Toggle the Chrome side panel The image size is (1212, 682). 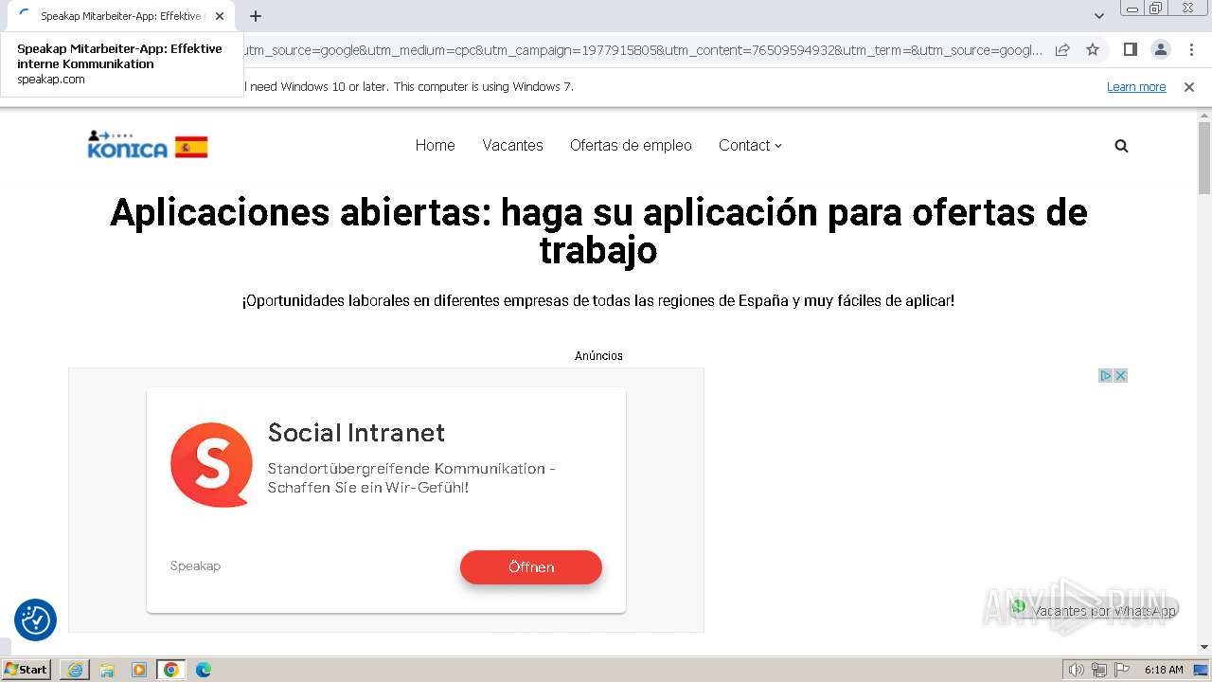(x=1130, y=49)
